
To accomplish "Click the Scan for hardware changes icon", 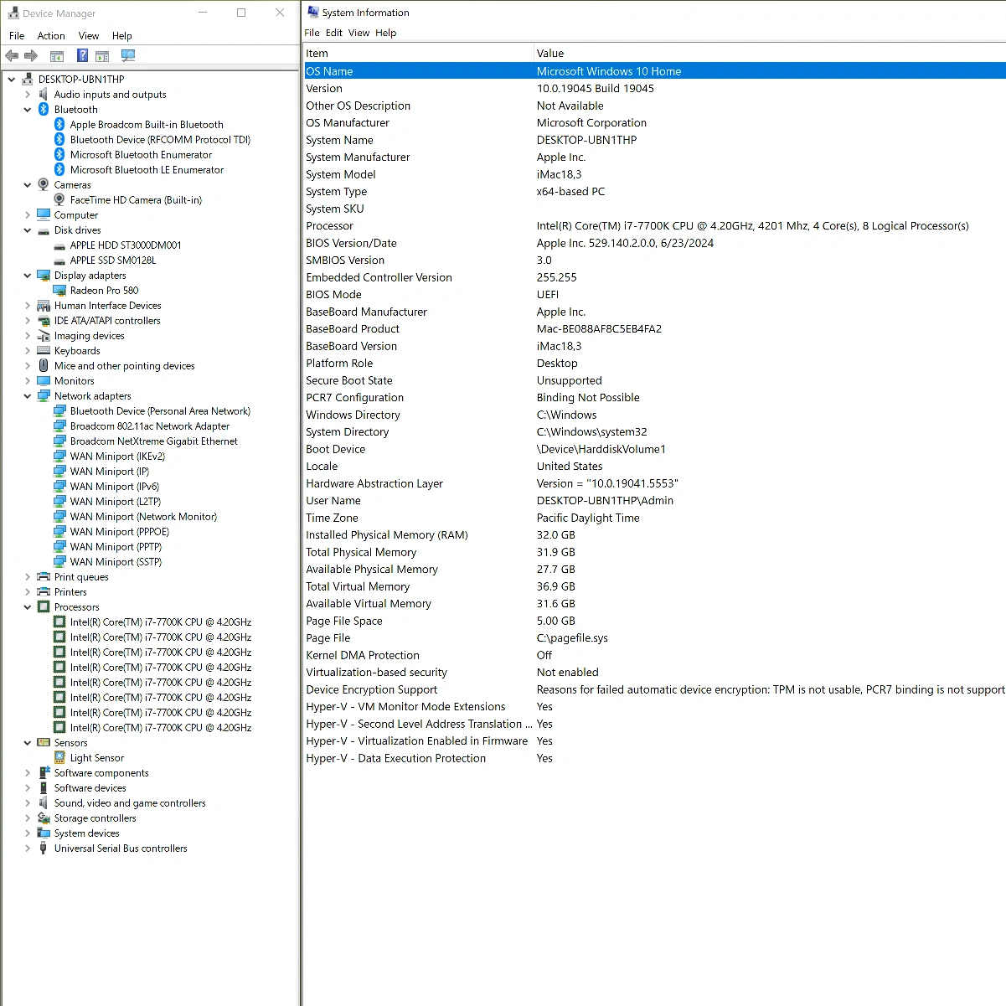I will tap(128, 56).
